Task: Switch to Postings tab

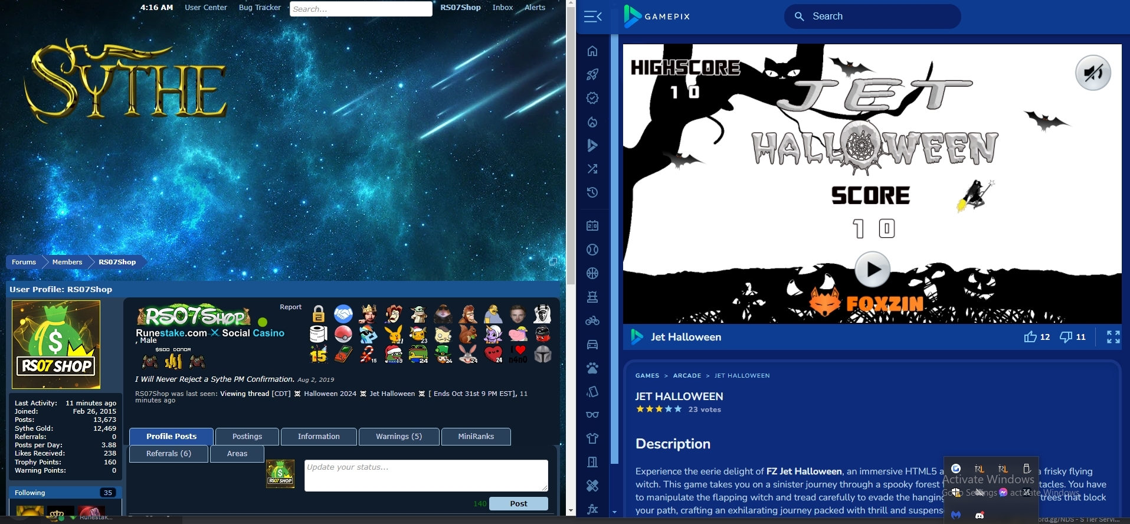Action: tap(247, 437)
